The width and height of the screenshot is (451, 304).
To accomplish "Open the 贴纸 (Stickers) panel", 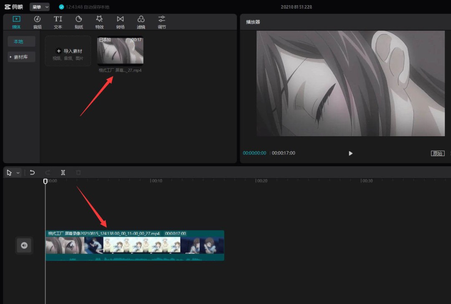I will click(x=79, y=22).
